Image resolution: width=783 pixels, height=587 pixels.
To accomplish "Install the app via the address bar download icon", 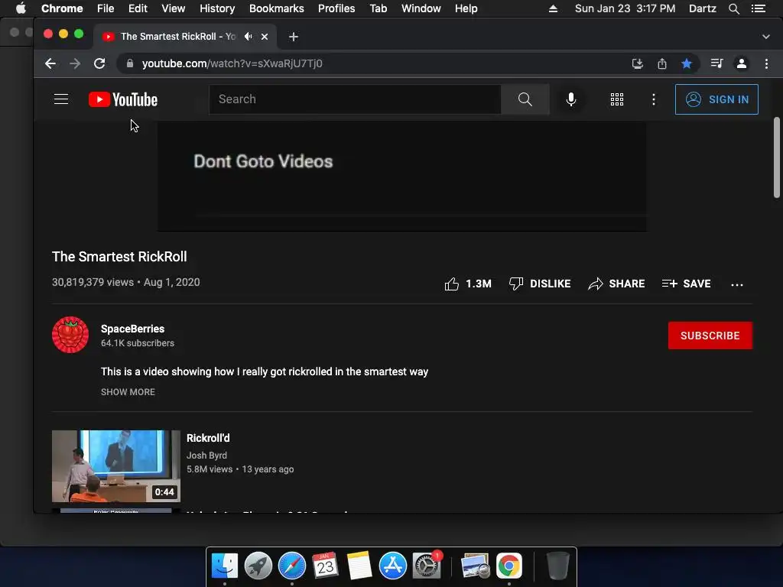I will coord(637,63).
